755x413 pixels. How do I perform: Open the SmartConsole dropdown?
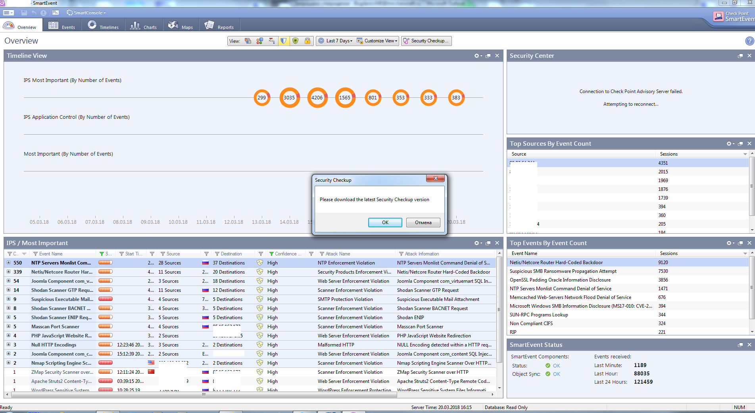(86, 13)
